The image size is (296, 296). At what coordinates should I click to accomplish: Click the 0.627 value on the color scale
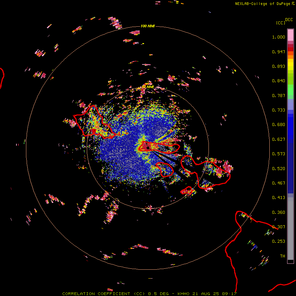(x=279, y=139)
